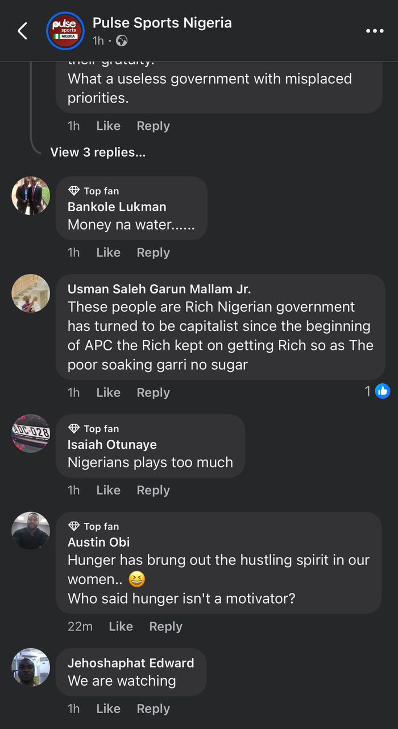View Bankole Lukman's profile picture
The height and width of the screenshot is (729, 398).
point(31,195)
